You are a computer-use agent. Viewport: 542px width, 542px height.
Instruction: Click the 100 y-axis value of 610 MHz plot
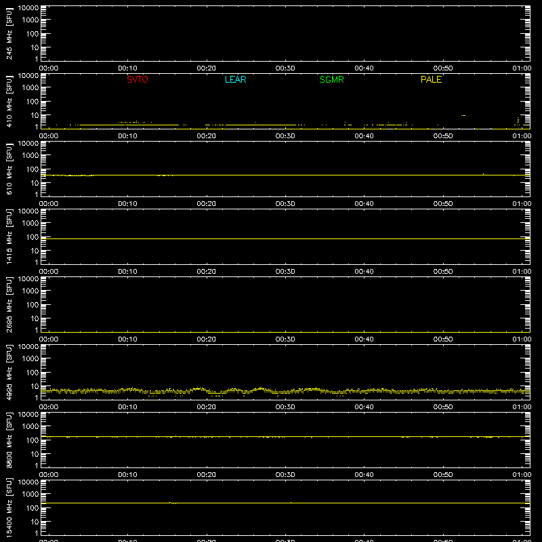point(33,169)
